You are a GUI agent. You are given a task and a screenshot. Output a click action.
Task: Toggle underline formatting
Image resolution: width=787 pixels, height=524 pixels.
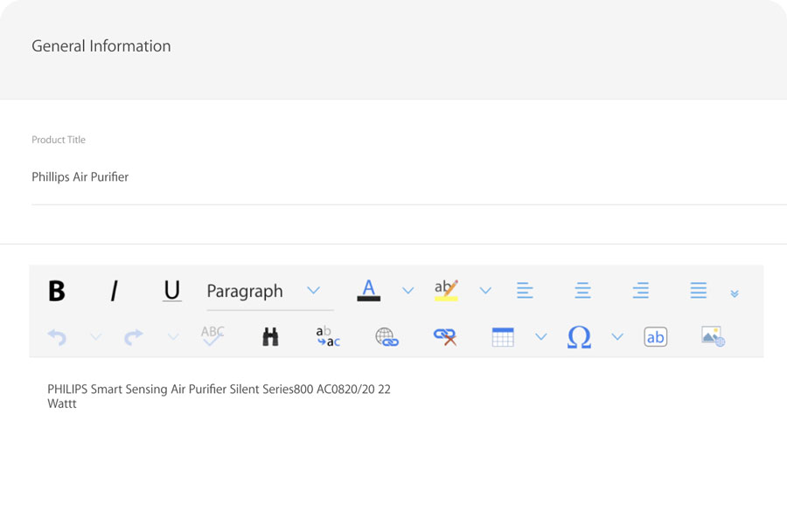172,290
